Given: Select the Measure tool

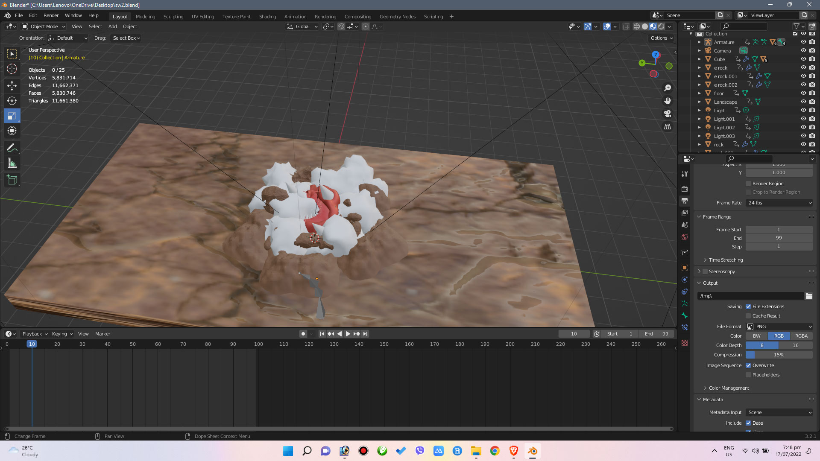Looking at the screenshot, I should point(12,163).
